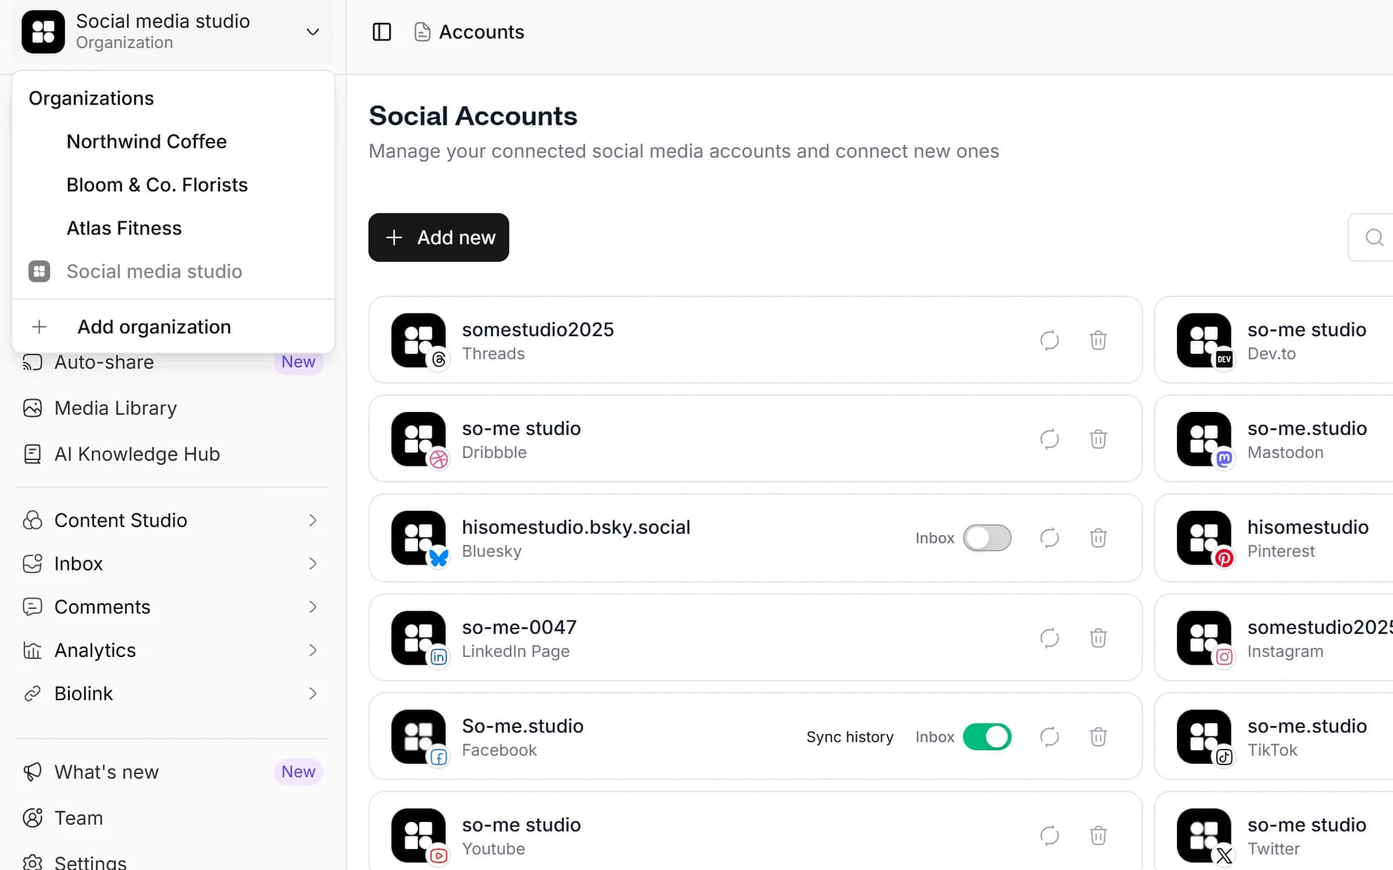
Task: Delete the so-me studio Youtube account
Action: pos(1098,836)
